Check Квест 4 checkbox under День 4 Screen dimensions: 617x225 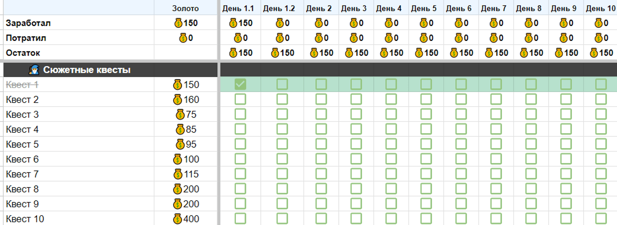pos(391,129)
